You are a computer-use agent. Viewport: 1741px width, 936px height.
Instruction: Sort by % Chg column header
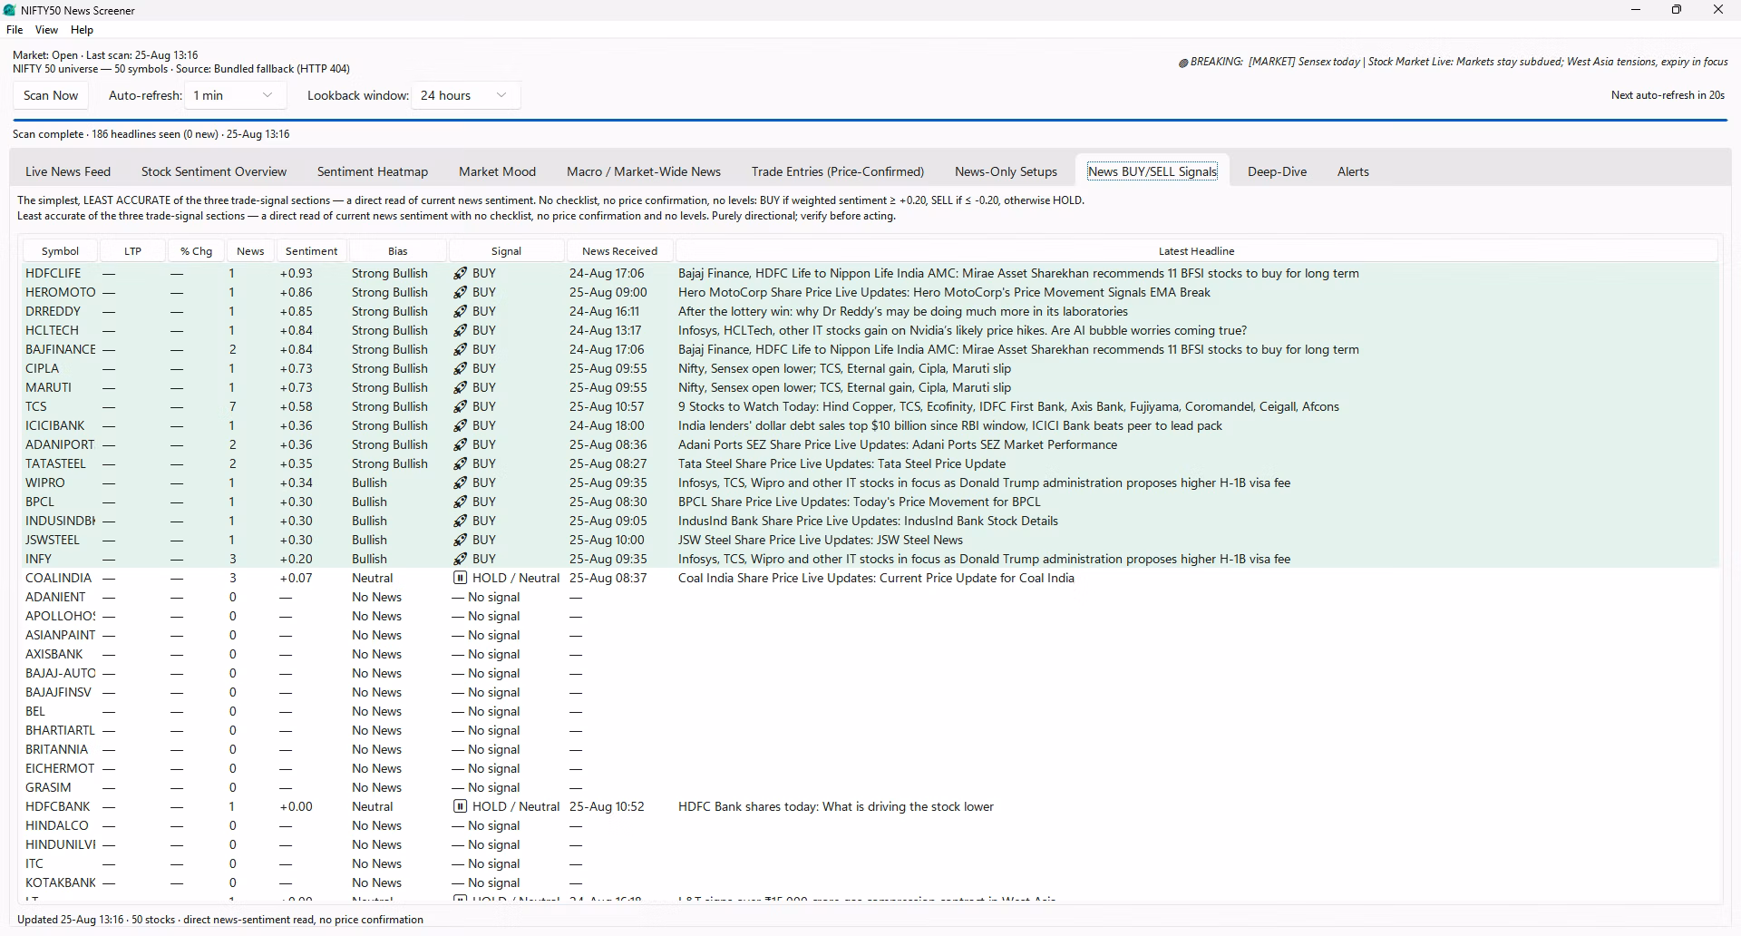point(196,251)
